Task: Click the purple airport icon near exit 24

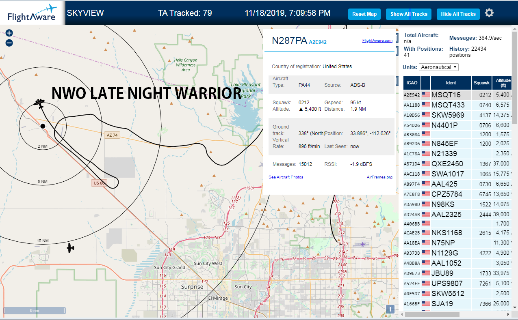Action: coord(362,244)
